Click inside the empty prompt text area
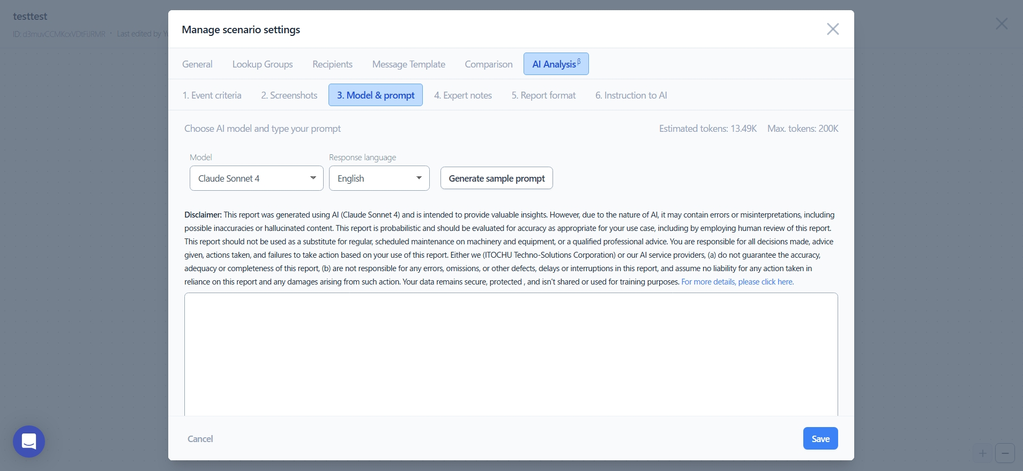Screen dimensions: 1023x471 (x=511, y=354)
